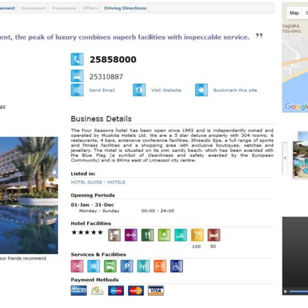Click the 24-hour service icon
Screen dimensions: 308x308
click(77, 266)
